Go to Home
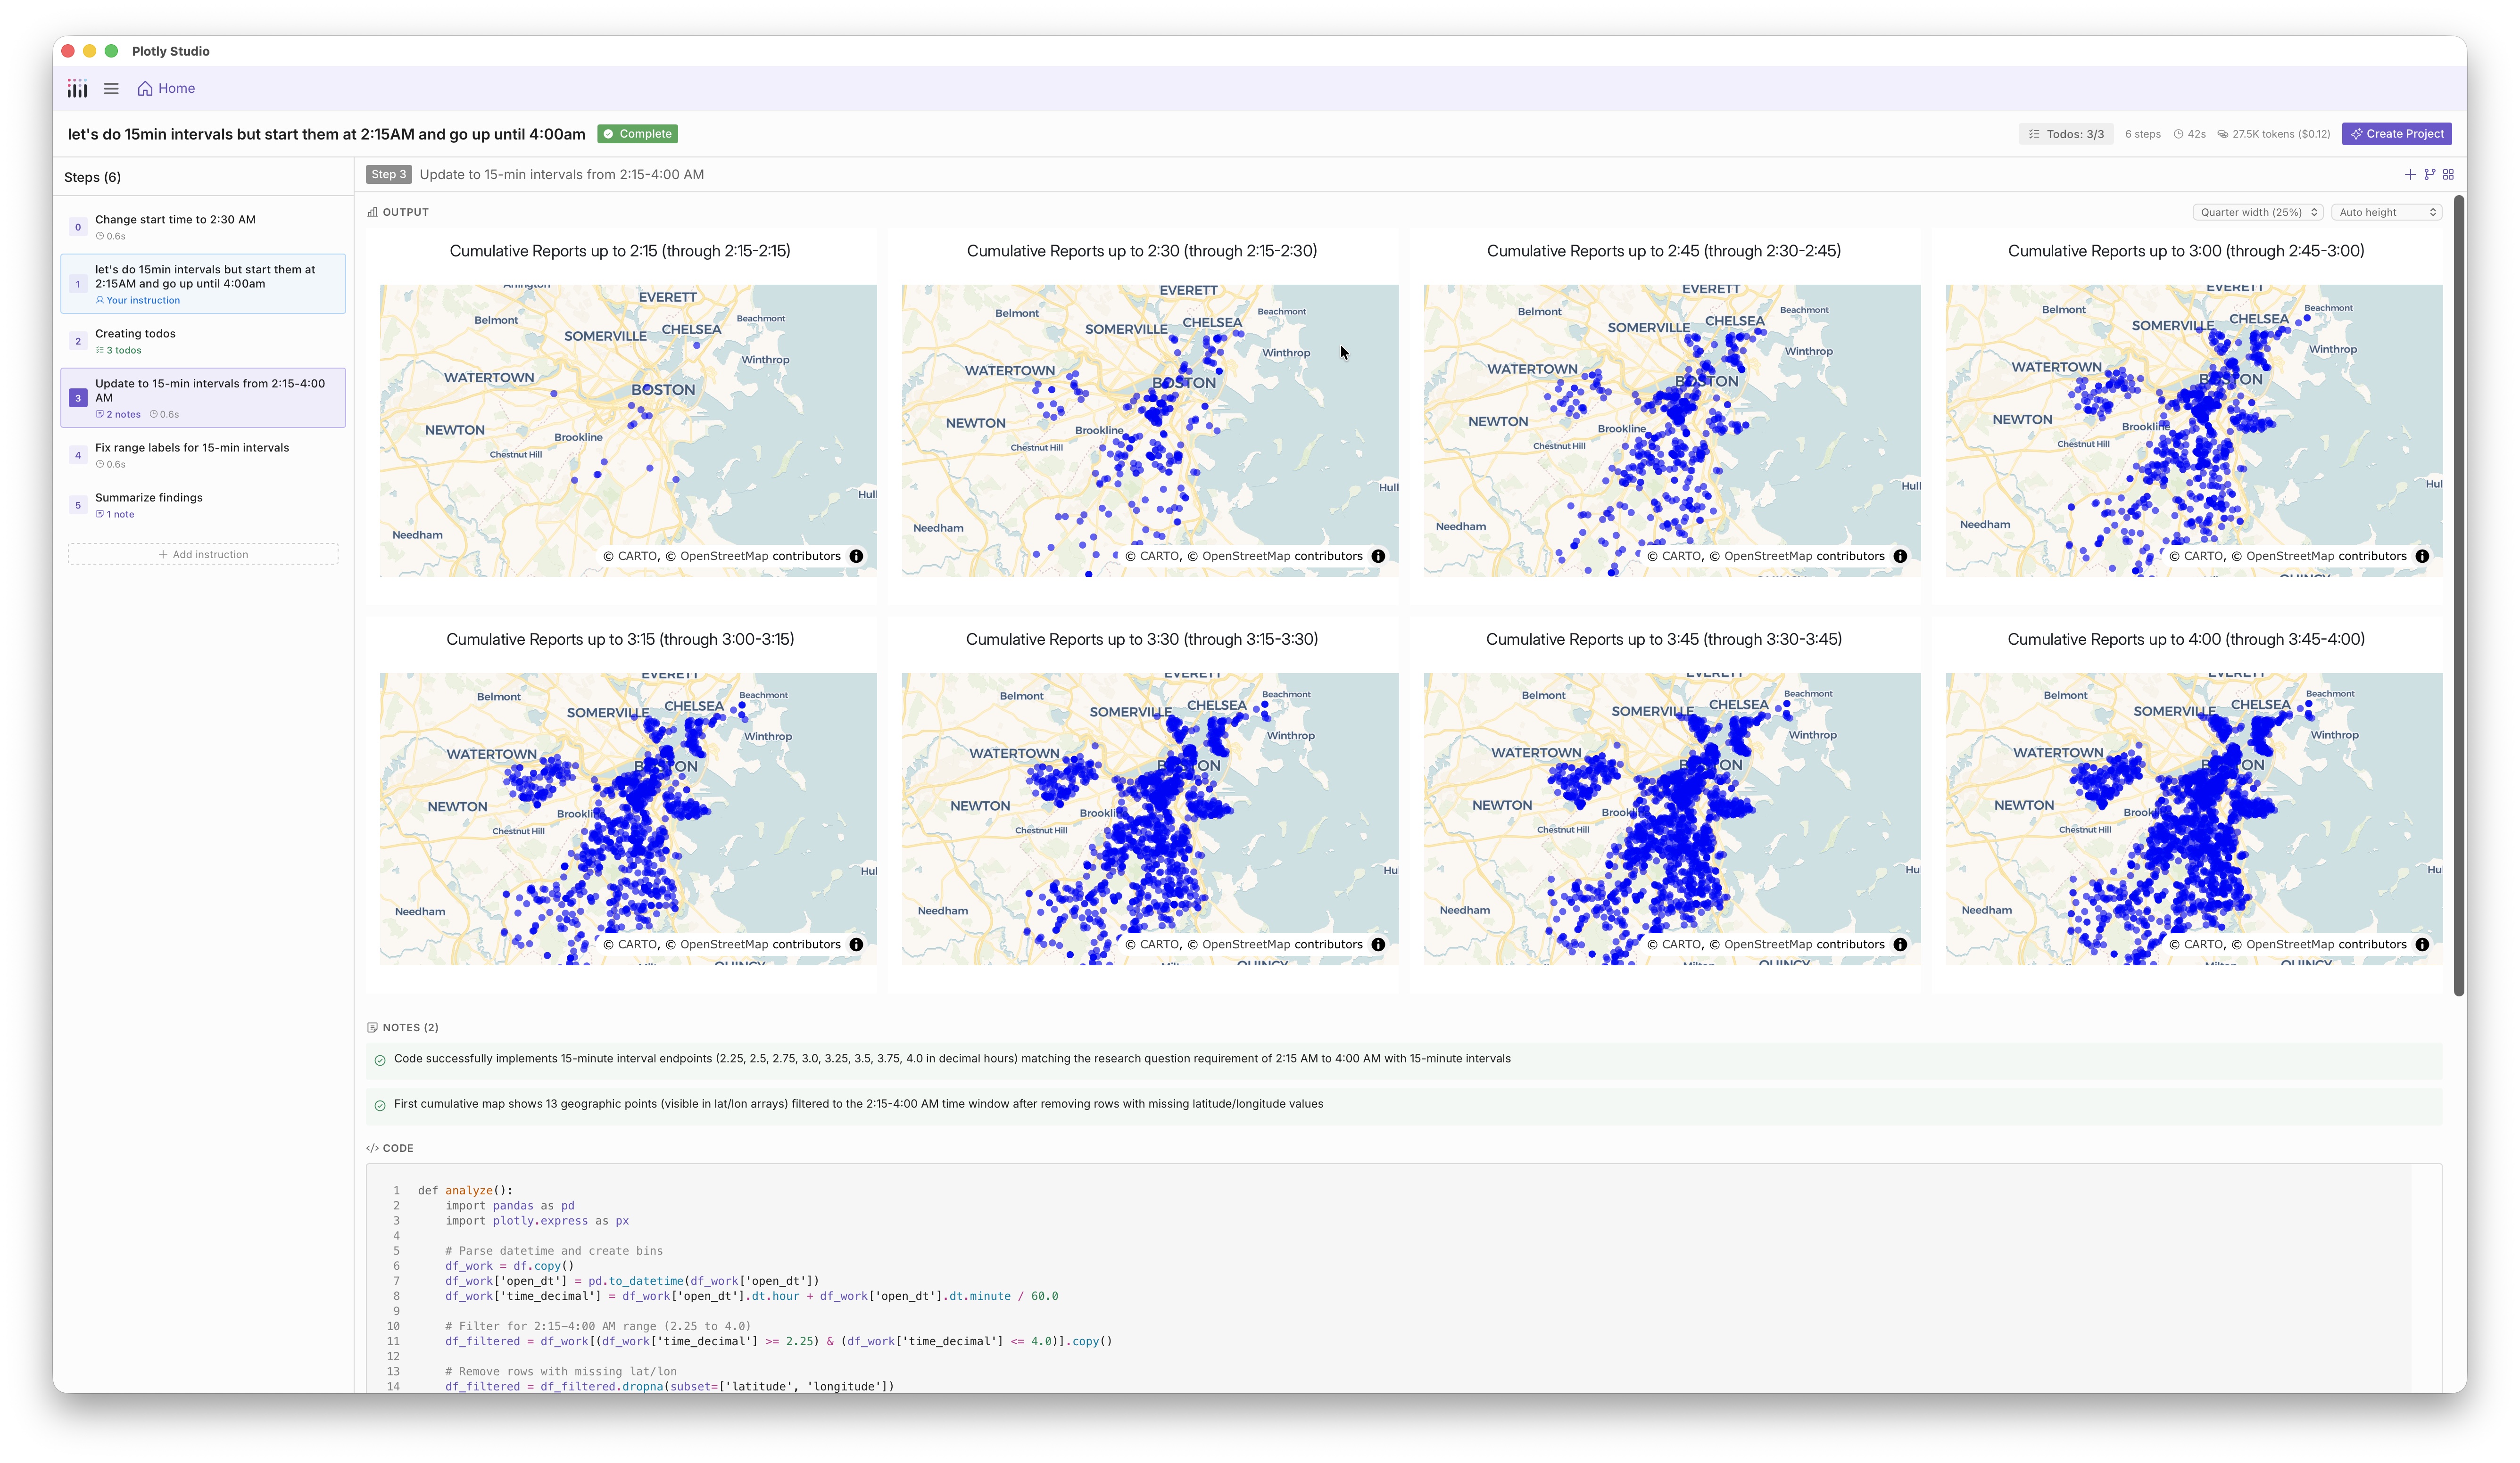 [166, 89]
